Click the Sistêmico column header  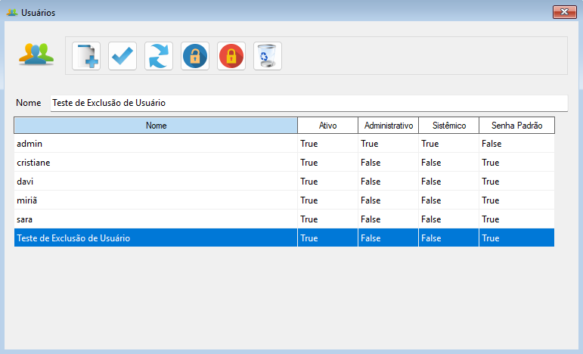point(448,125)
